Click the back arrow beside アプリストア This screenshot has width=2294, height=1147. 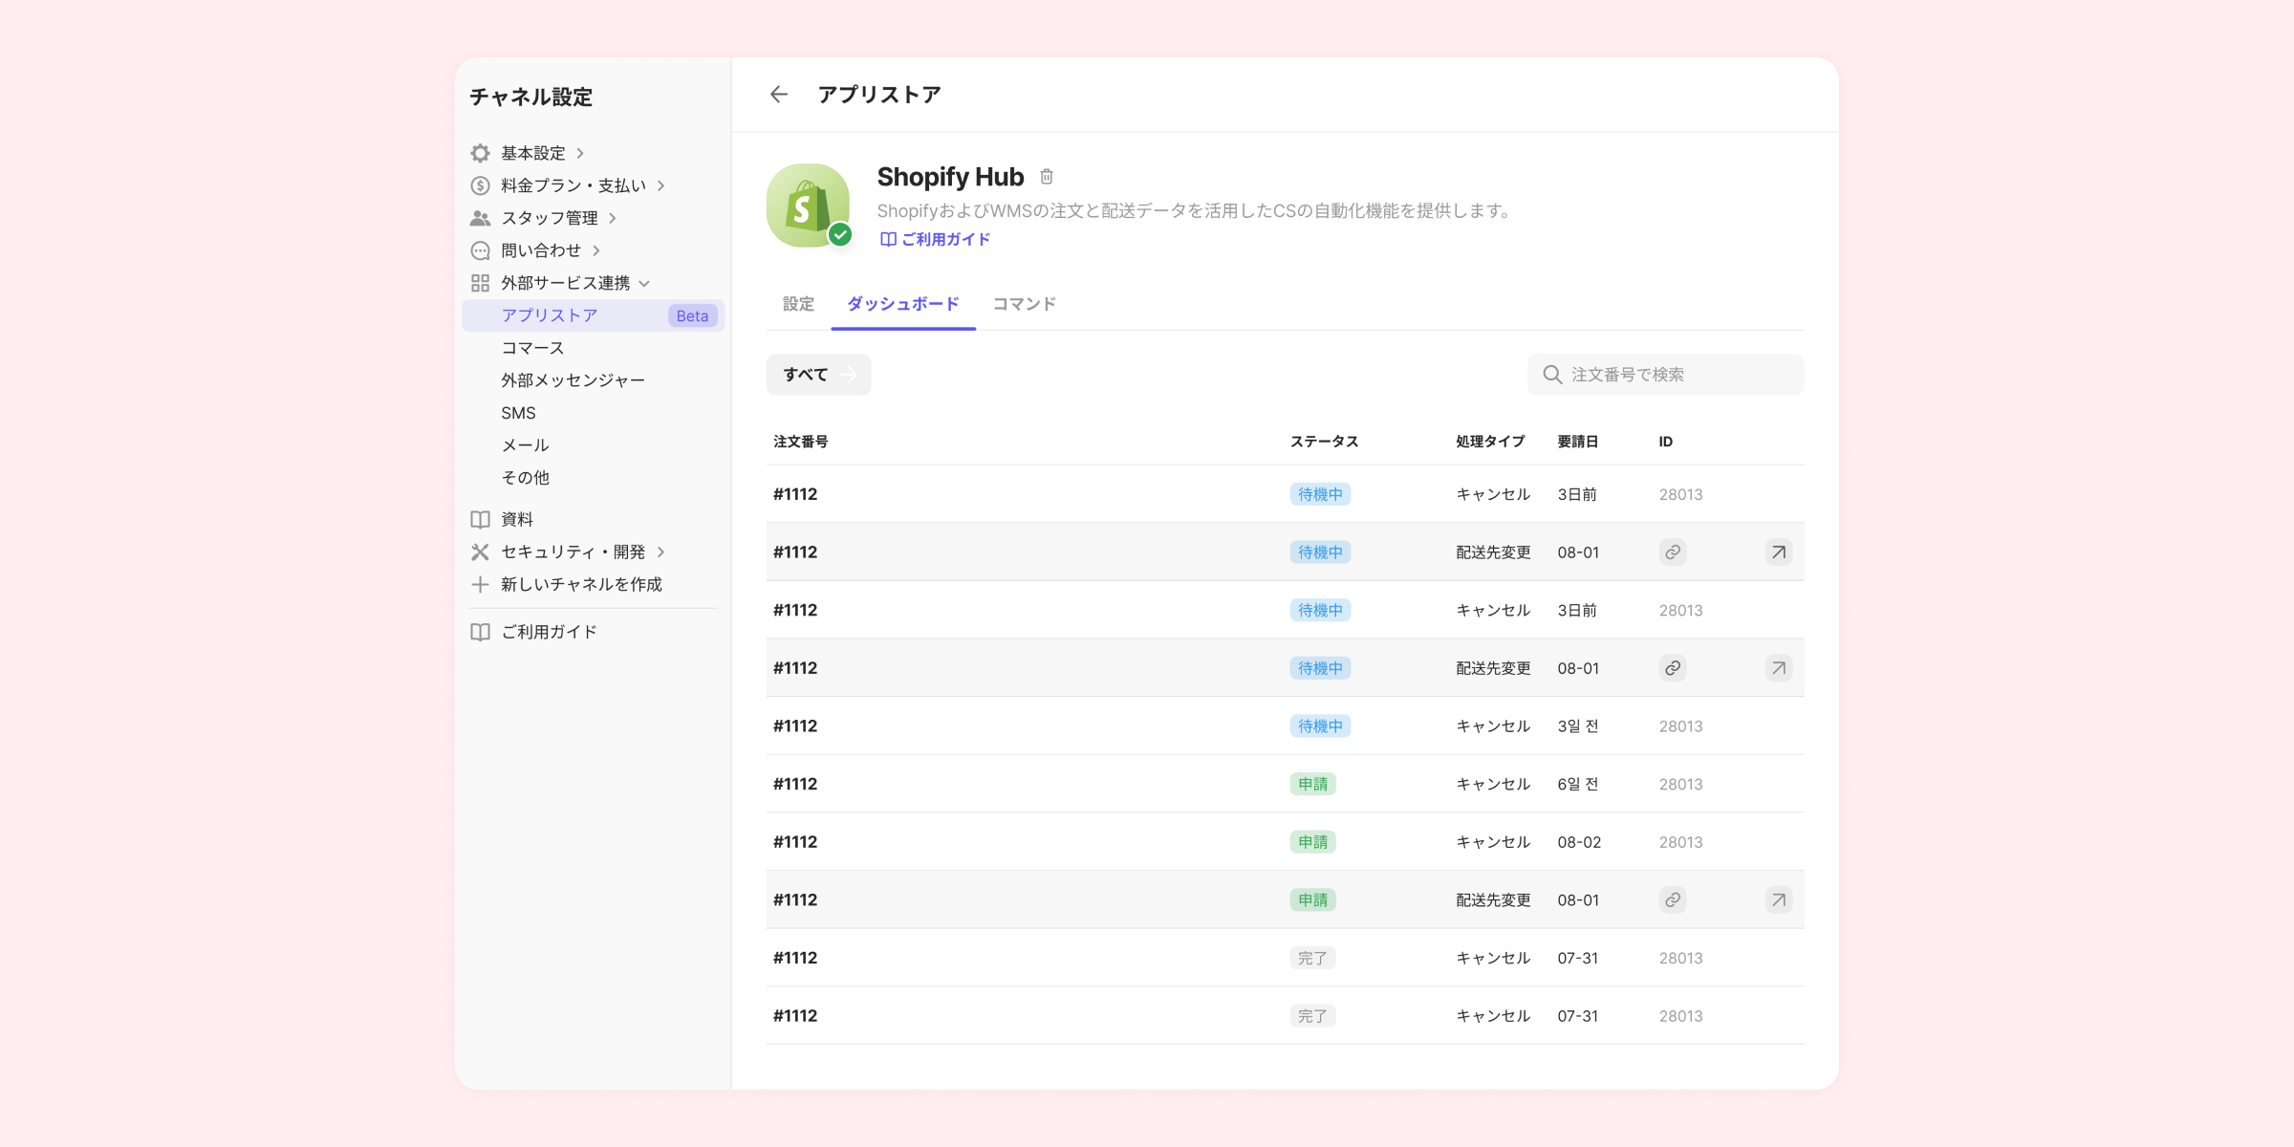[x=779, y=95]
